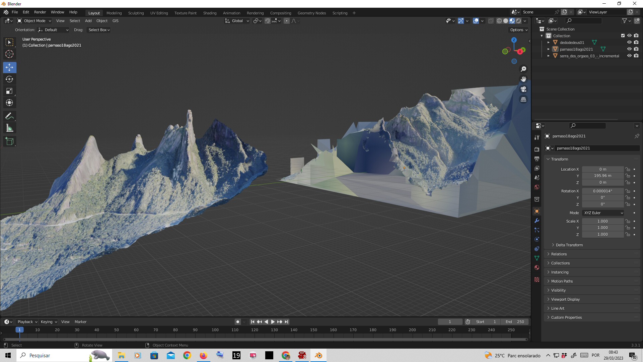This screenshot has height=362, width=643.
Task: Activate the Scale tool
Action: (x=9, y=91)
